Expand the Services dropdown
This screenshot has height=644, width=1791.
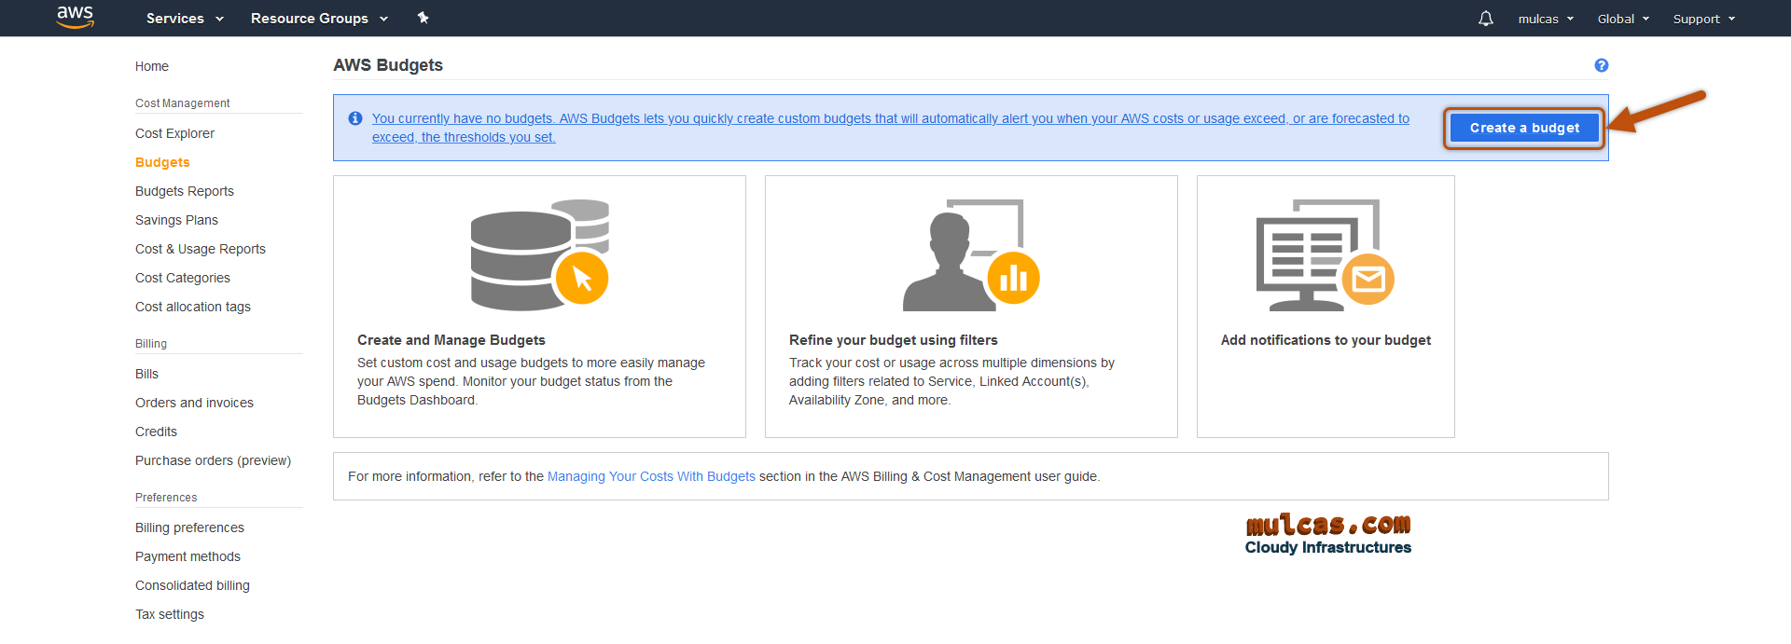tap(185, 19)
